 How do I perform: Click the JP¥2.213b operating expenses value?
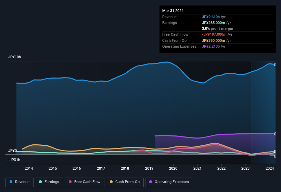click(211, 46)
